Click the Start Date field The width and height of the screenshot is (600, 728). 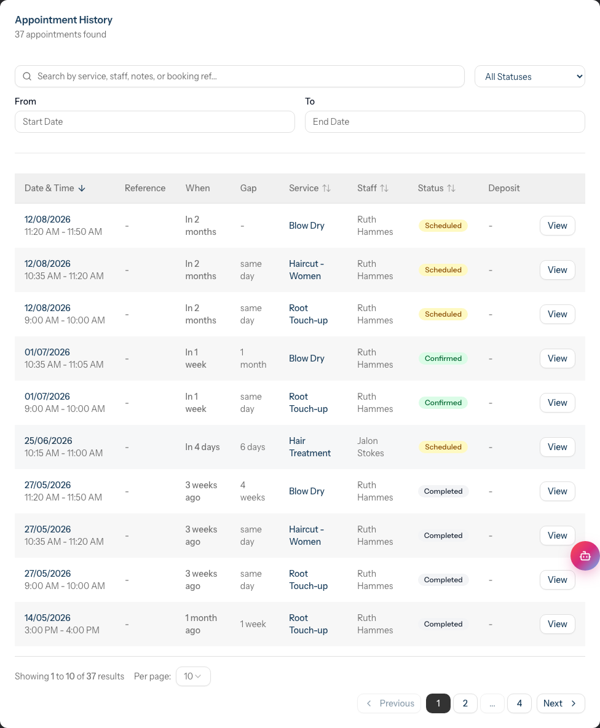(154, 122)
